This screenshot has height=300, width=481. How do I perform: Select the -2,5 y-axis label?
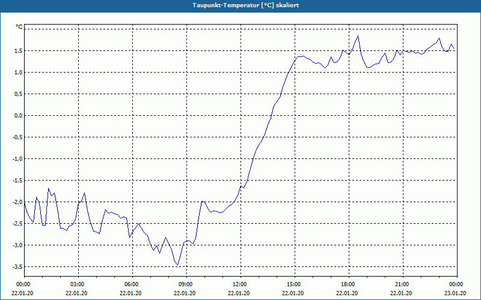pyautogui.click(x=17, y=223)
